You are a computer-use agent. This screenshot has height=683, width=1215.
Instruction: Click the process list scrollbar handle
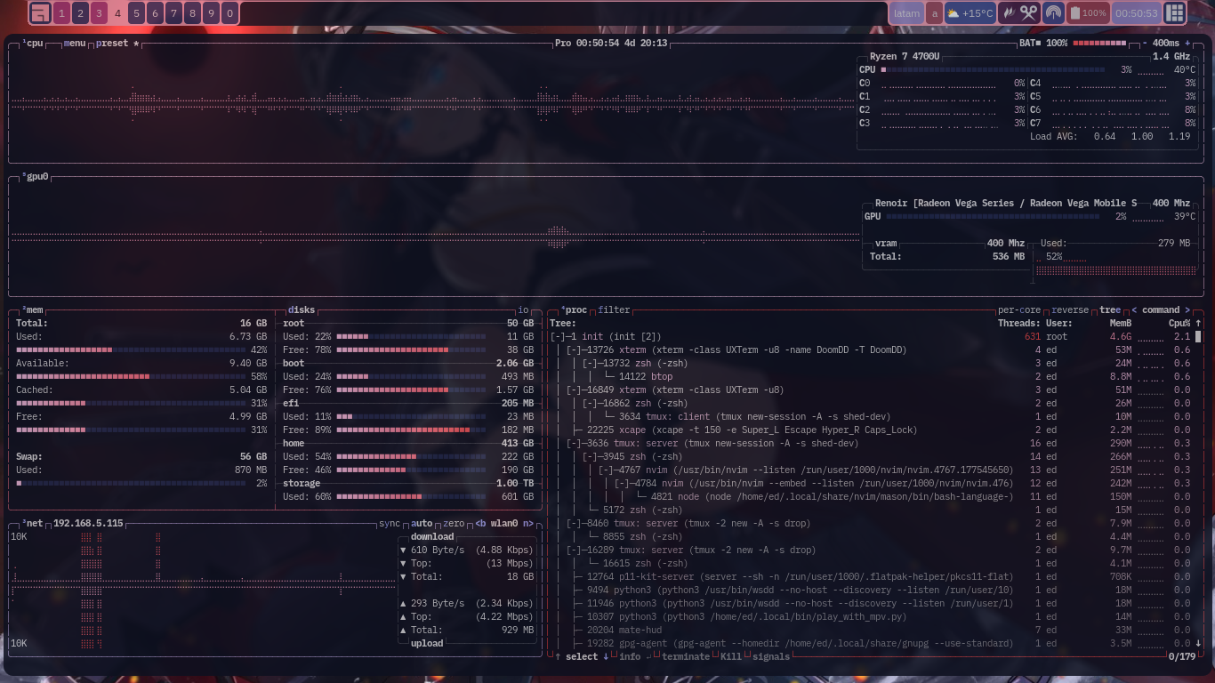point(1198,337)
